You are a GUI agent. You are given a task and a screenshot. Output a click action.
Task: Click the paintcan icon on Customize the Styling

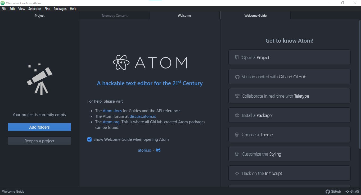237,154
